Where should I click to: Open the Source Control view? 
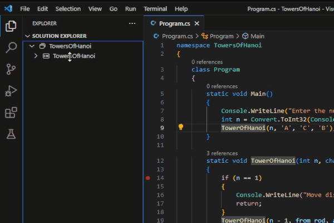[11, 69]
